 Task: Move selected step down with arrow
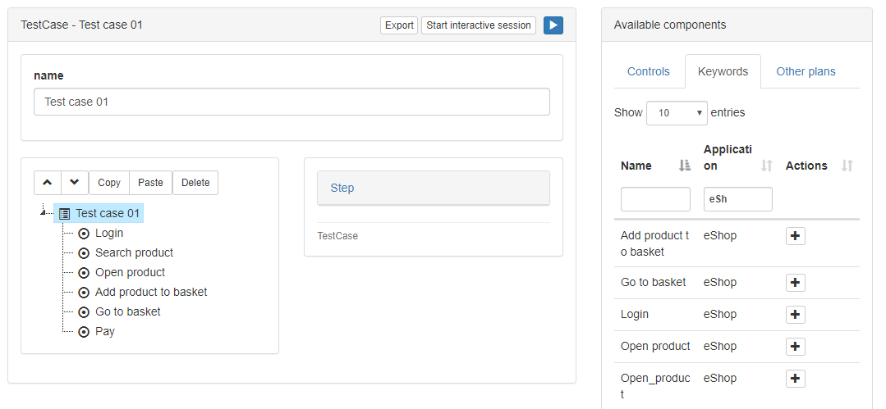(75, 183)
